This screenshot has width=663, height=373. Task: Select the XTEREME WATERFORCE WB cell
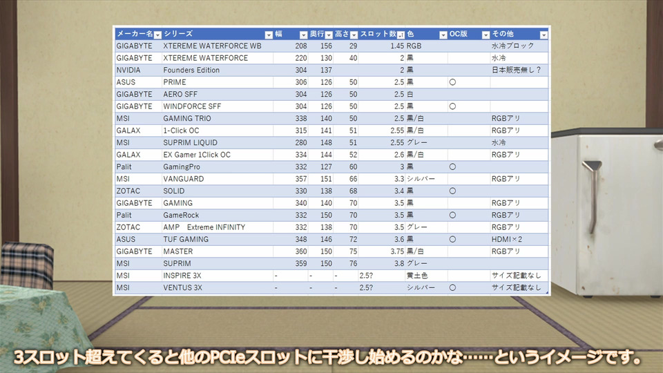(218, 46)
